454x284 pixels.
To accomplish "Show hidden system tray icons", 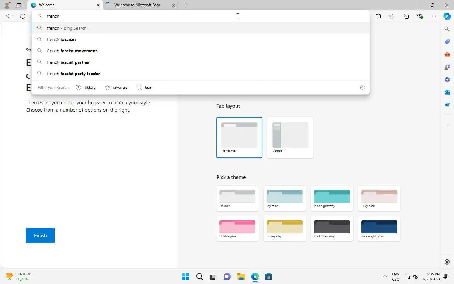I will click(x=385, y=277).
